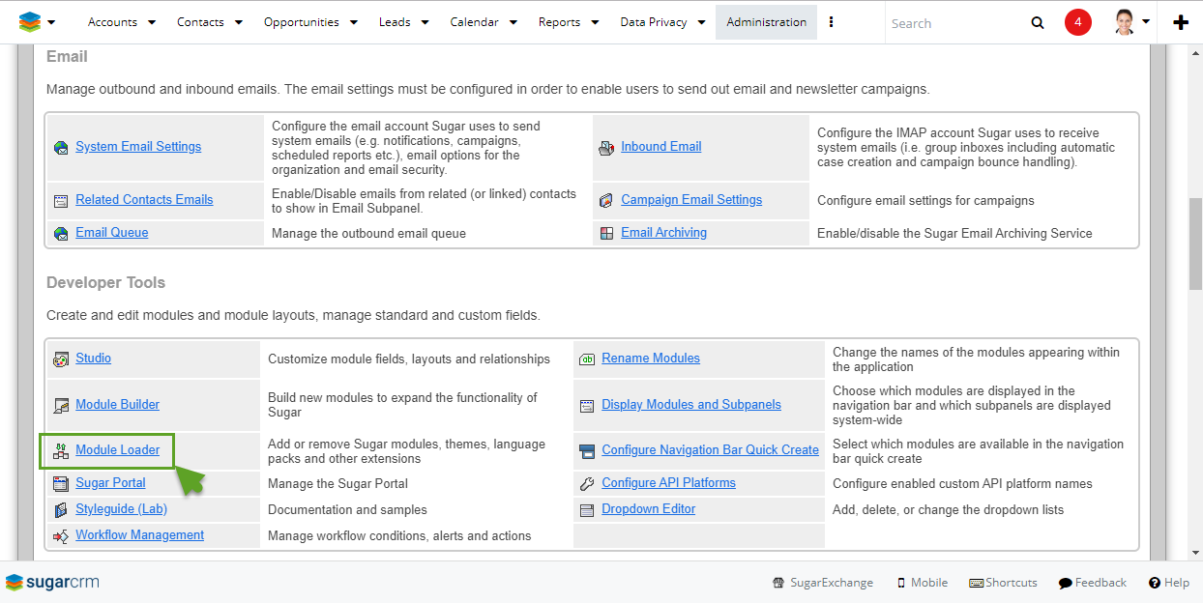The height and width of the screenshot is (603, 1203).
Task: Expand the Contacts module dropdown arrow
Action: pos(239,22)
